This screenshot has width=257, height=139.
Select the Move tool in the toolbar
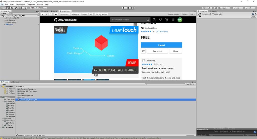pyautogui.click(x=8, y=8)
